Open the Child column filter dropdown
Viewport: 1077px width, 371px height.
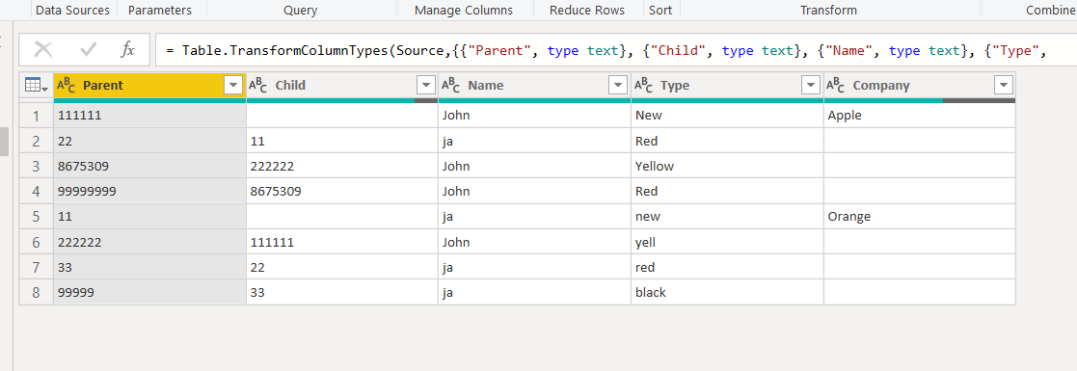tap(426, 85)
